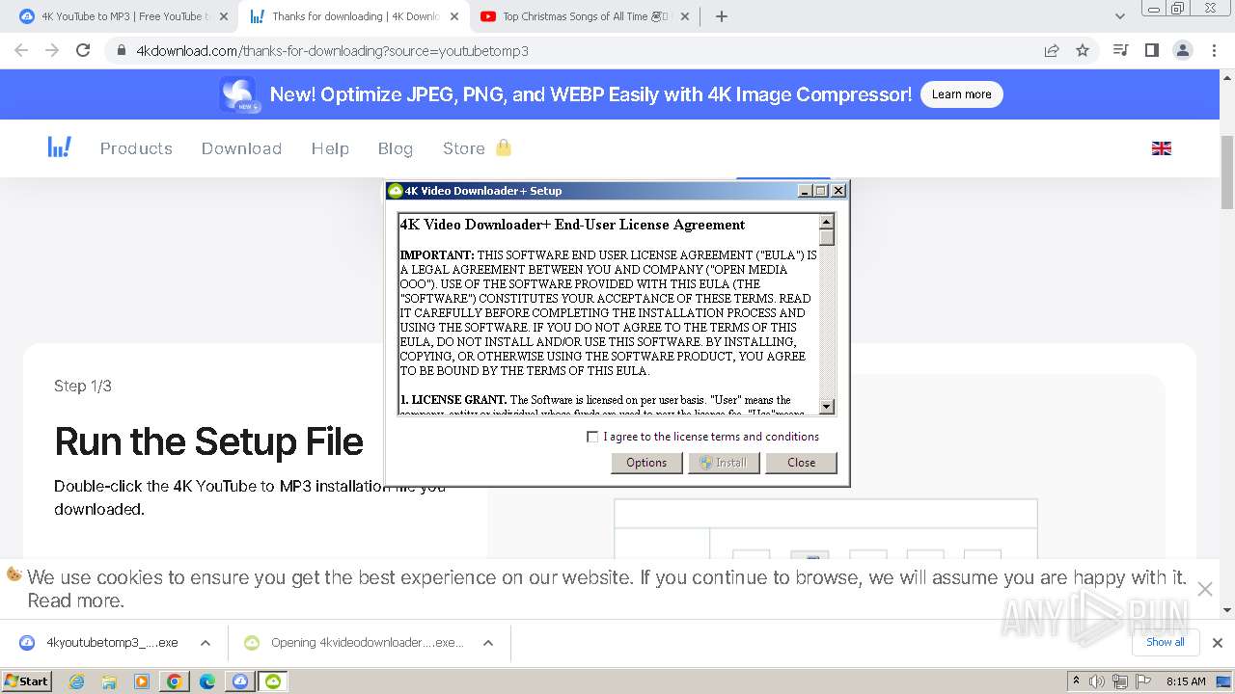1235x694 pixels.
Task: Click the 'Read more.' cookie link
Action: pyautogui.click(x=75, y=601)
